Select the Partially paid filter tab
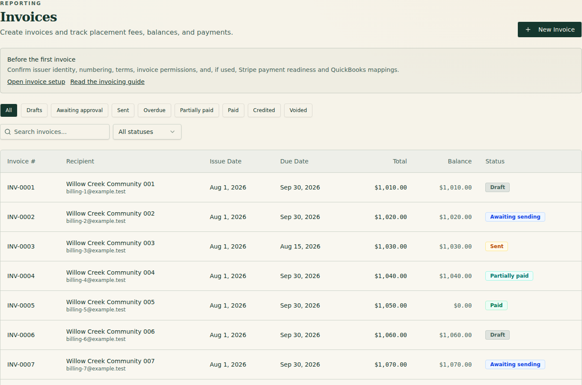Screen dimensions: 582x385 tap(197, 110)
